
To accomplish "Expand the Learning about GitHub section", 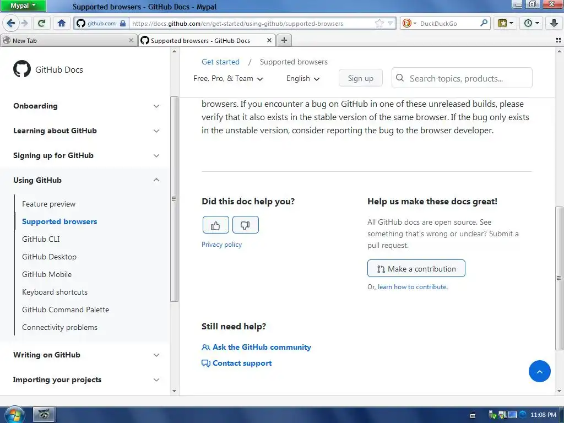I will [x=86, y=131].
